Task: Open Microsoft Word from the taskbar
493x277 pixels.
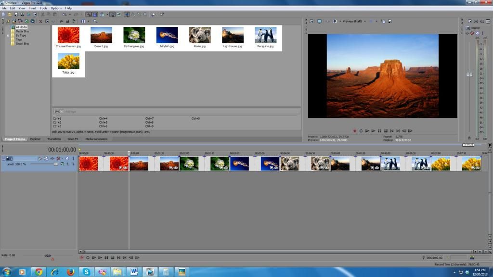Action: [x=134, y=272]
